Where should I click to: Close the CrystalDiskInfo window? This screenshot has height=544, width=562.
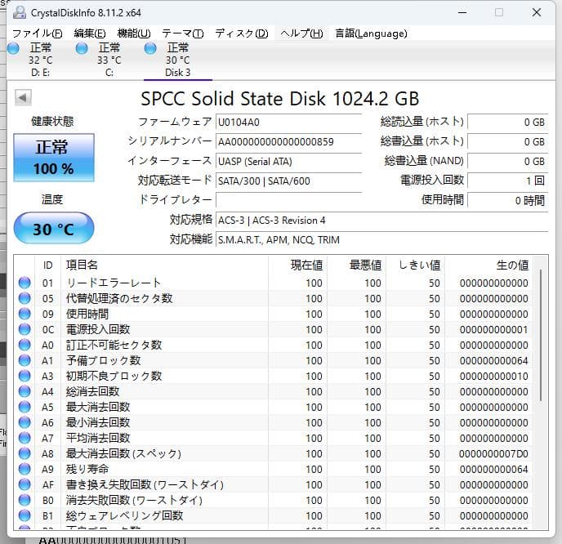pyautogui.click(x=537, y=12)
